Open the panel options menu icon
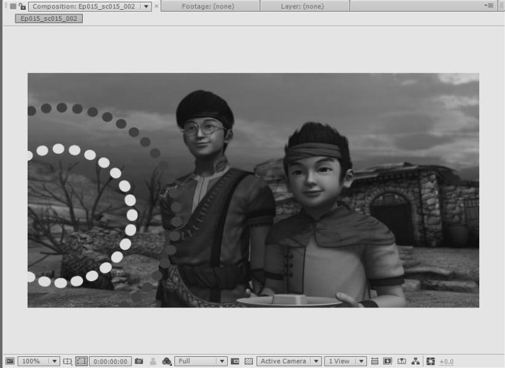Image resolution: width=505 pixels, height=368 pixels. point(489,6)
